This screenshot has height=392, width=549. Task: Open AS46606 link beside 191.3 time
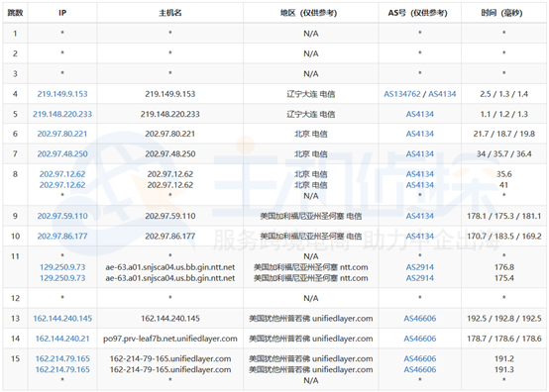coord(420,369)
